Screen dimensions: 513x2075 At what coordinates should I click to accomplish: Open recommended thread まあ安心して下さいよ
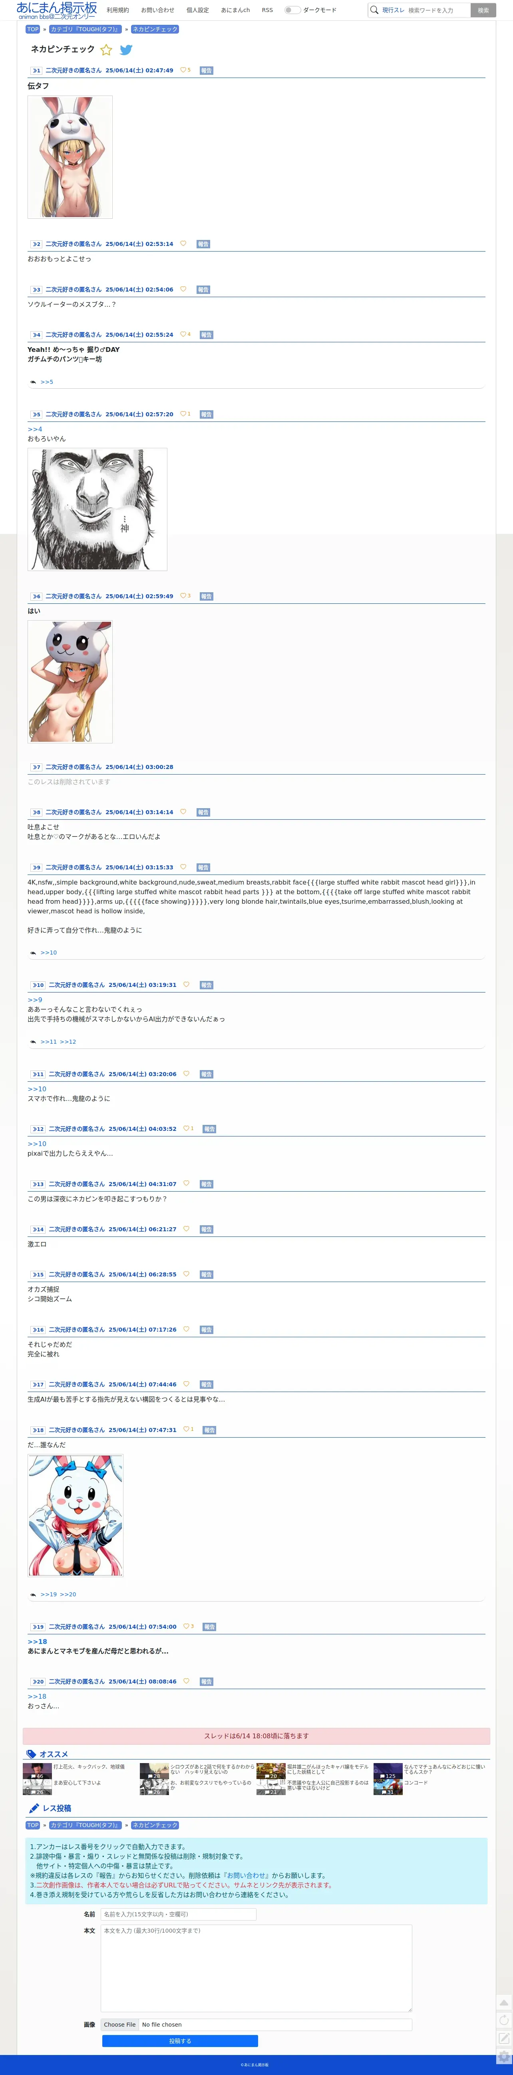[x=78, y=1783]
